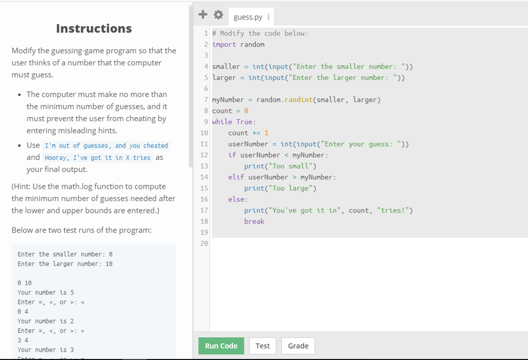
Task: Click the math.log hint paragraph
Action: click(93, 199)
